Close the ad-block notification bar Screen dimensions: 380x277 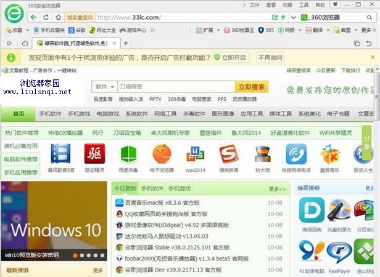(x=373, y=57)
